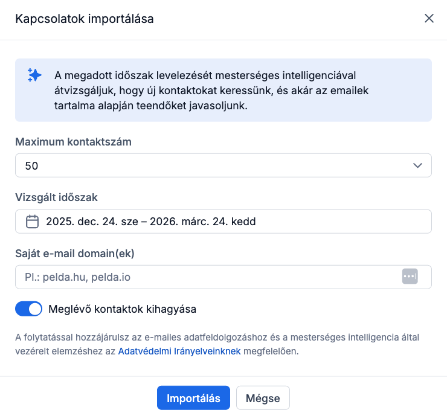447x416 pixels.
Task: Click the AI sparkle icon in the info banner
Action: click(34, 75)
